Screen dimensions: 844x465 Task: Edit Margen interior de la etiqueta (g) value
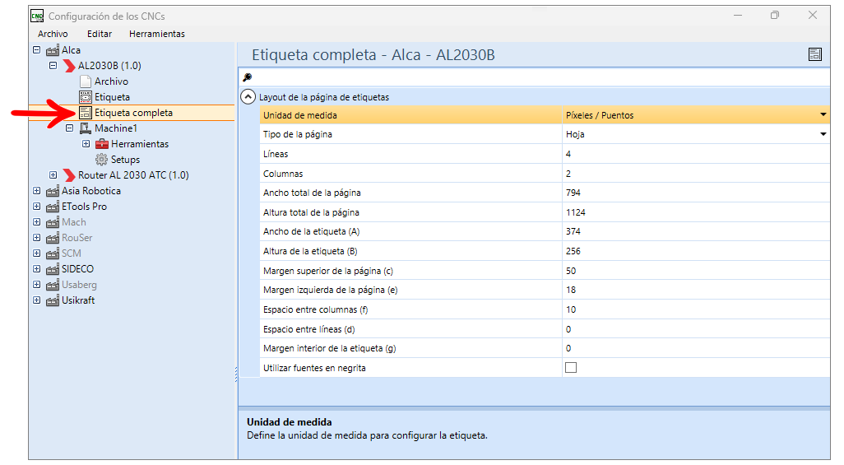[x=695, y=348]
